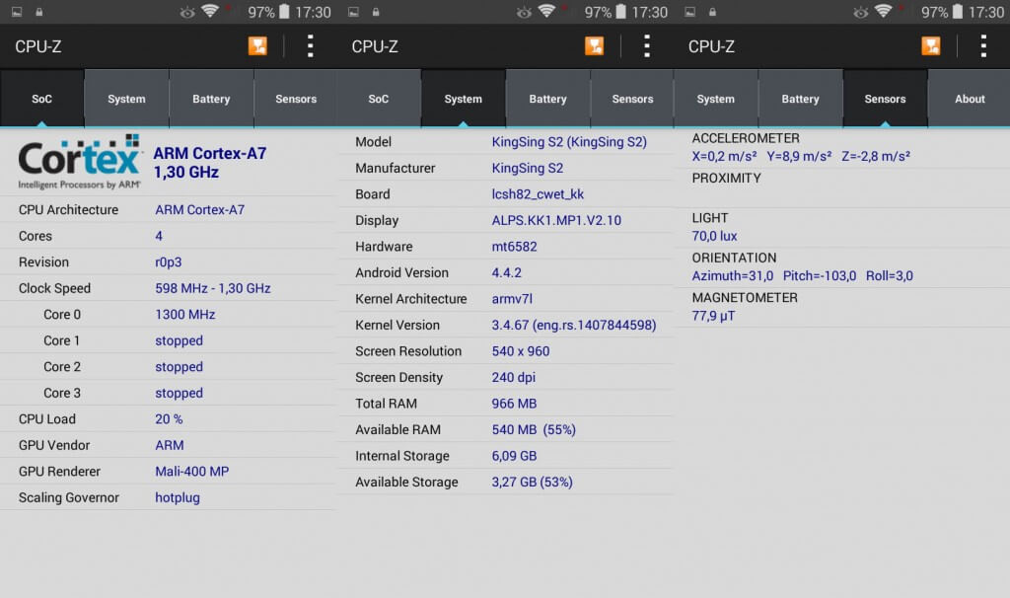Tap lock status icon in right screen
The image size is (1010, 598).
pos(712,12)
